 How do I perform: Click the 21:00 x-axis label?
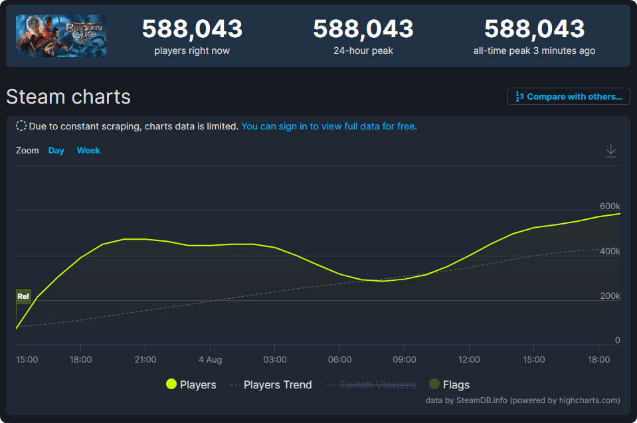pyautogui.click(x=145, y=360)
